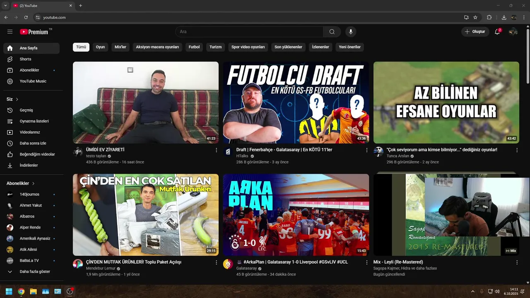
Task: Open Chrome extensions puzzle icon
Action: 489,17
